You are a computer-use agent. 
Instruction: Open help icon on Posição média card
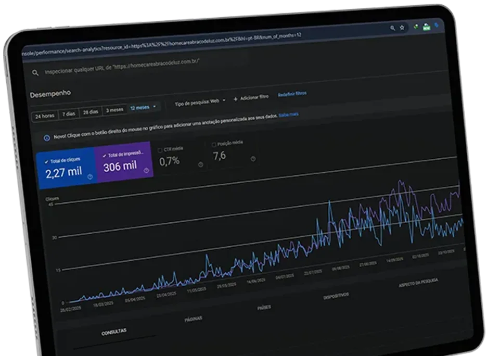(x=253, y=159)
